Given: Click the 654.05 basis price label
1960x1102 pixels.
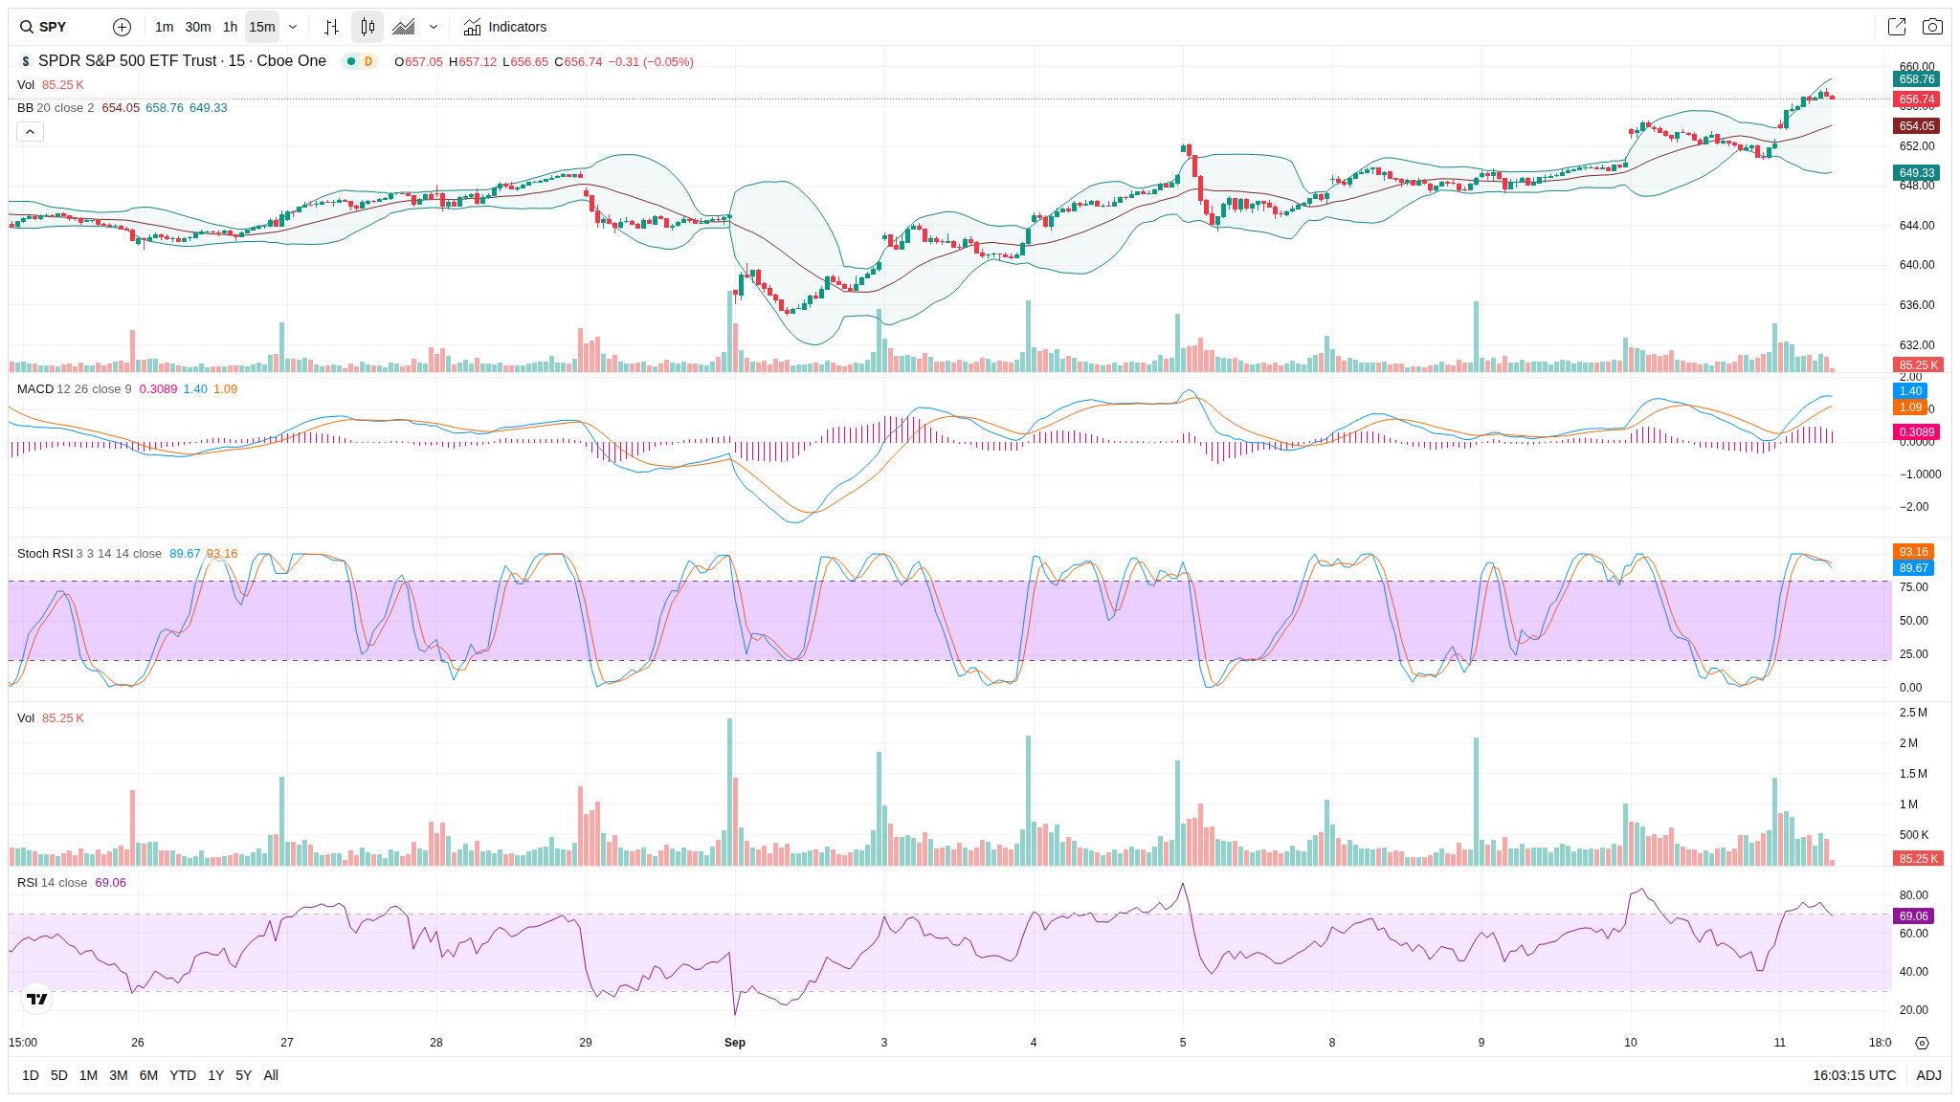Looking at the screenshot, I should 1917,126.
